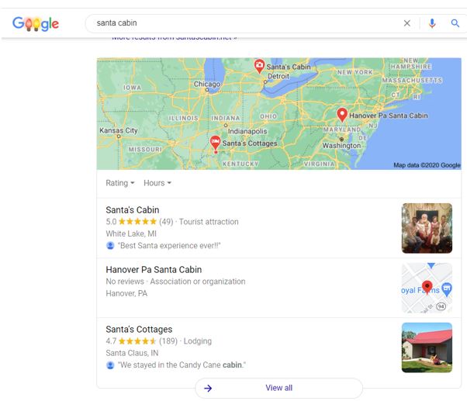Select the Hanover Pa Santa Cabin map pin

pyautogui.click(x=342, y=115)
